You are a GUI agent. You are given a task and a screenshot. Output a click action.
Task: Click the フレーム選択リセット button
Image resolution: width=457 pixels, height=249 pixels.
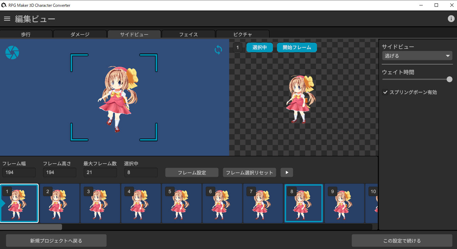249,172
